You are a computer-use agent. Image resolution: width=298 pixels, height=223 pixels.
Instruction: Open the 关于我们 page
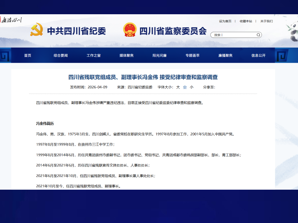(x=266, y=21)
